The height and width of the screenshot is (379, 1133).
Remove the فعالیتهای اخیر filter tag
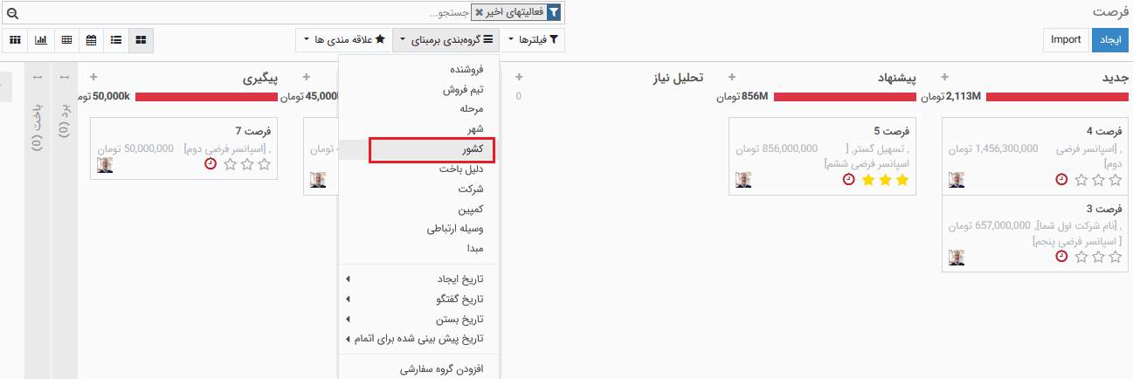[480, 12]
